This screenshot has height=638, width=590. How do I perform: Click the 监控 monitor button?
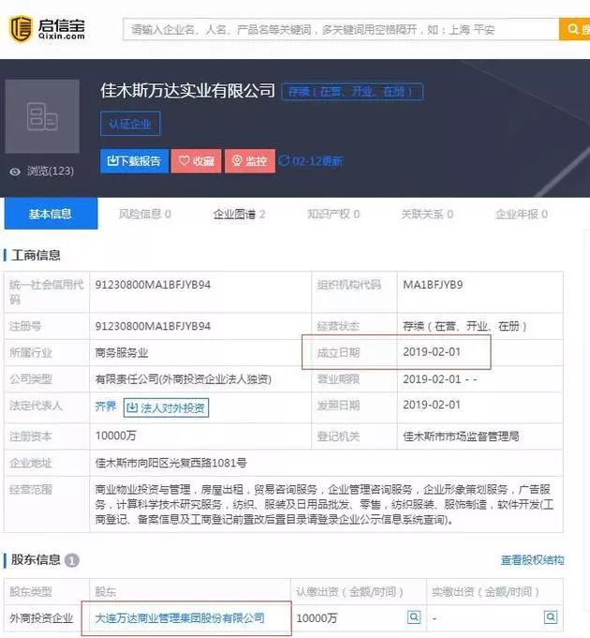250,161
